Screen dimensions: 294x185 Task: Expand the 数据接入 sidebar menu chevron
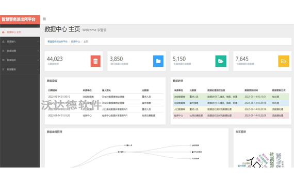click(38, 42)
